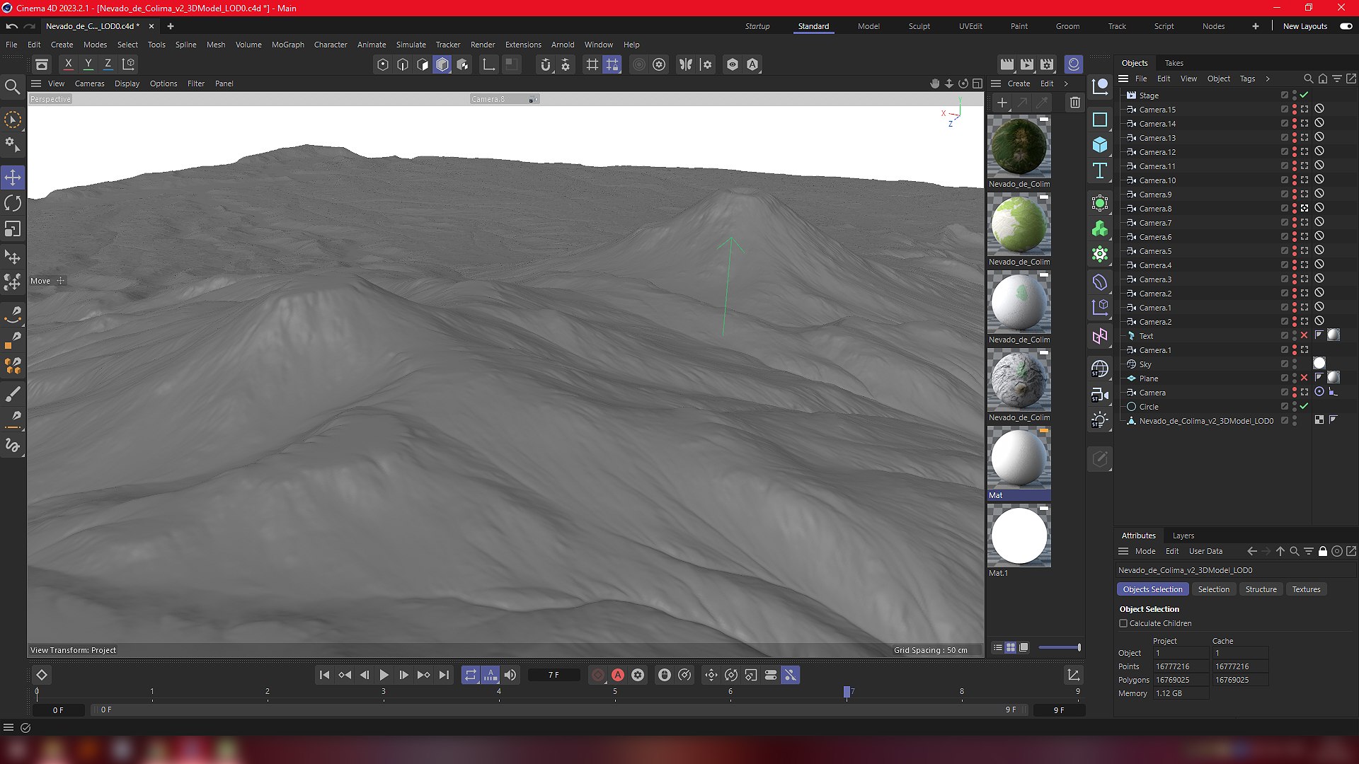
Task: Select the Objects Selection attribute tab
Action: click(1153, 589)
